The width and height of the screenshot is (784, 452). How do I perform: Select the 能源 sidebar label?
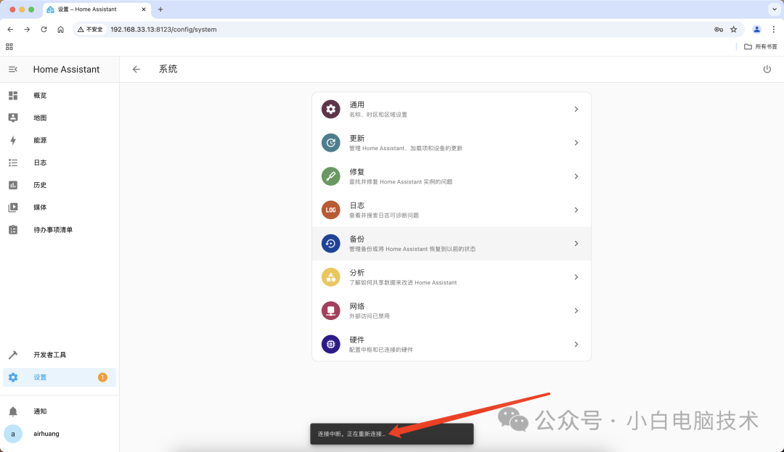tap(40, 140)
